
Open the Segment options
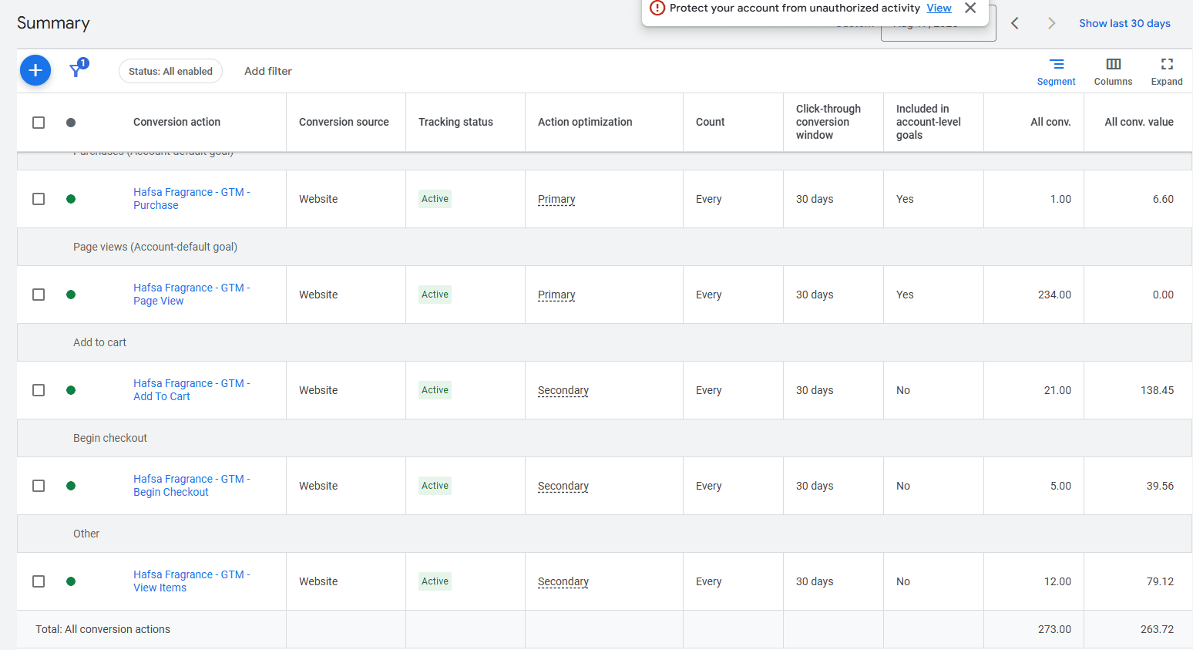[x=1056, y=72]
